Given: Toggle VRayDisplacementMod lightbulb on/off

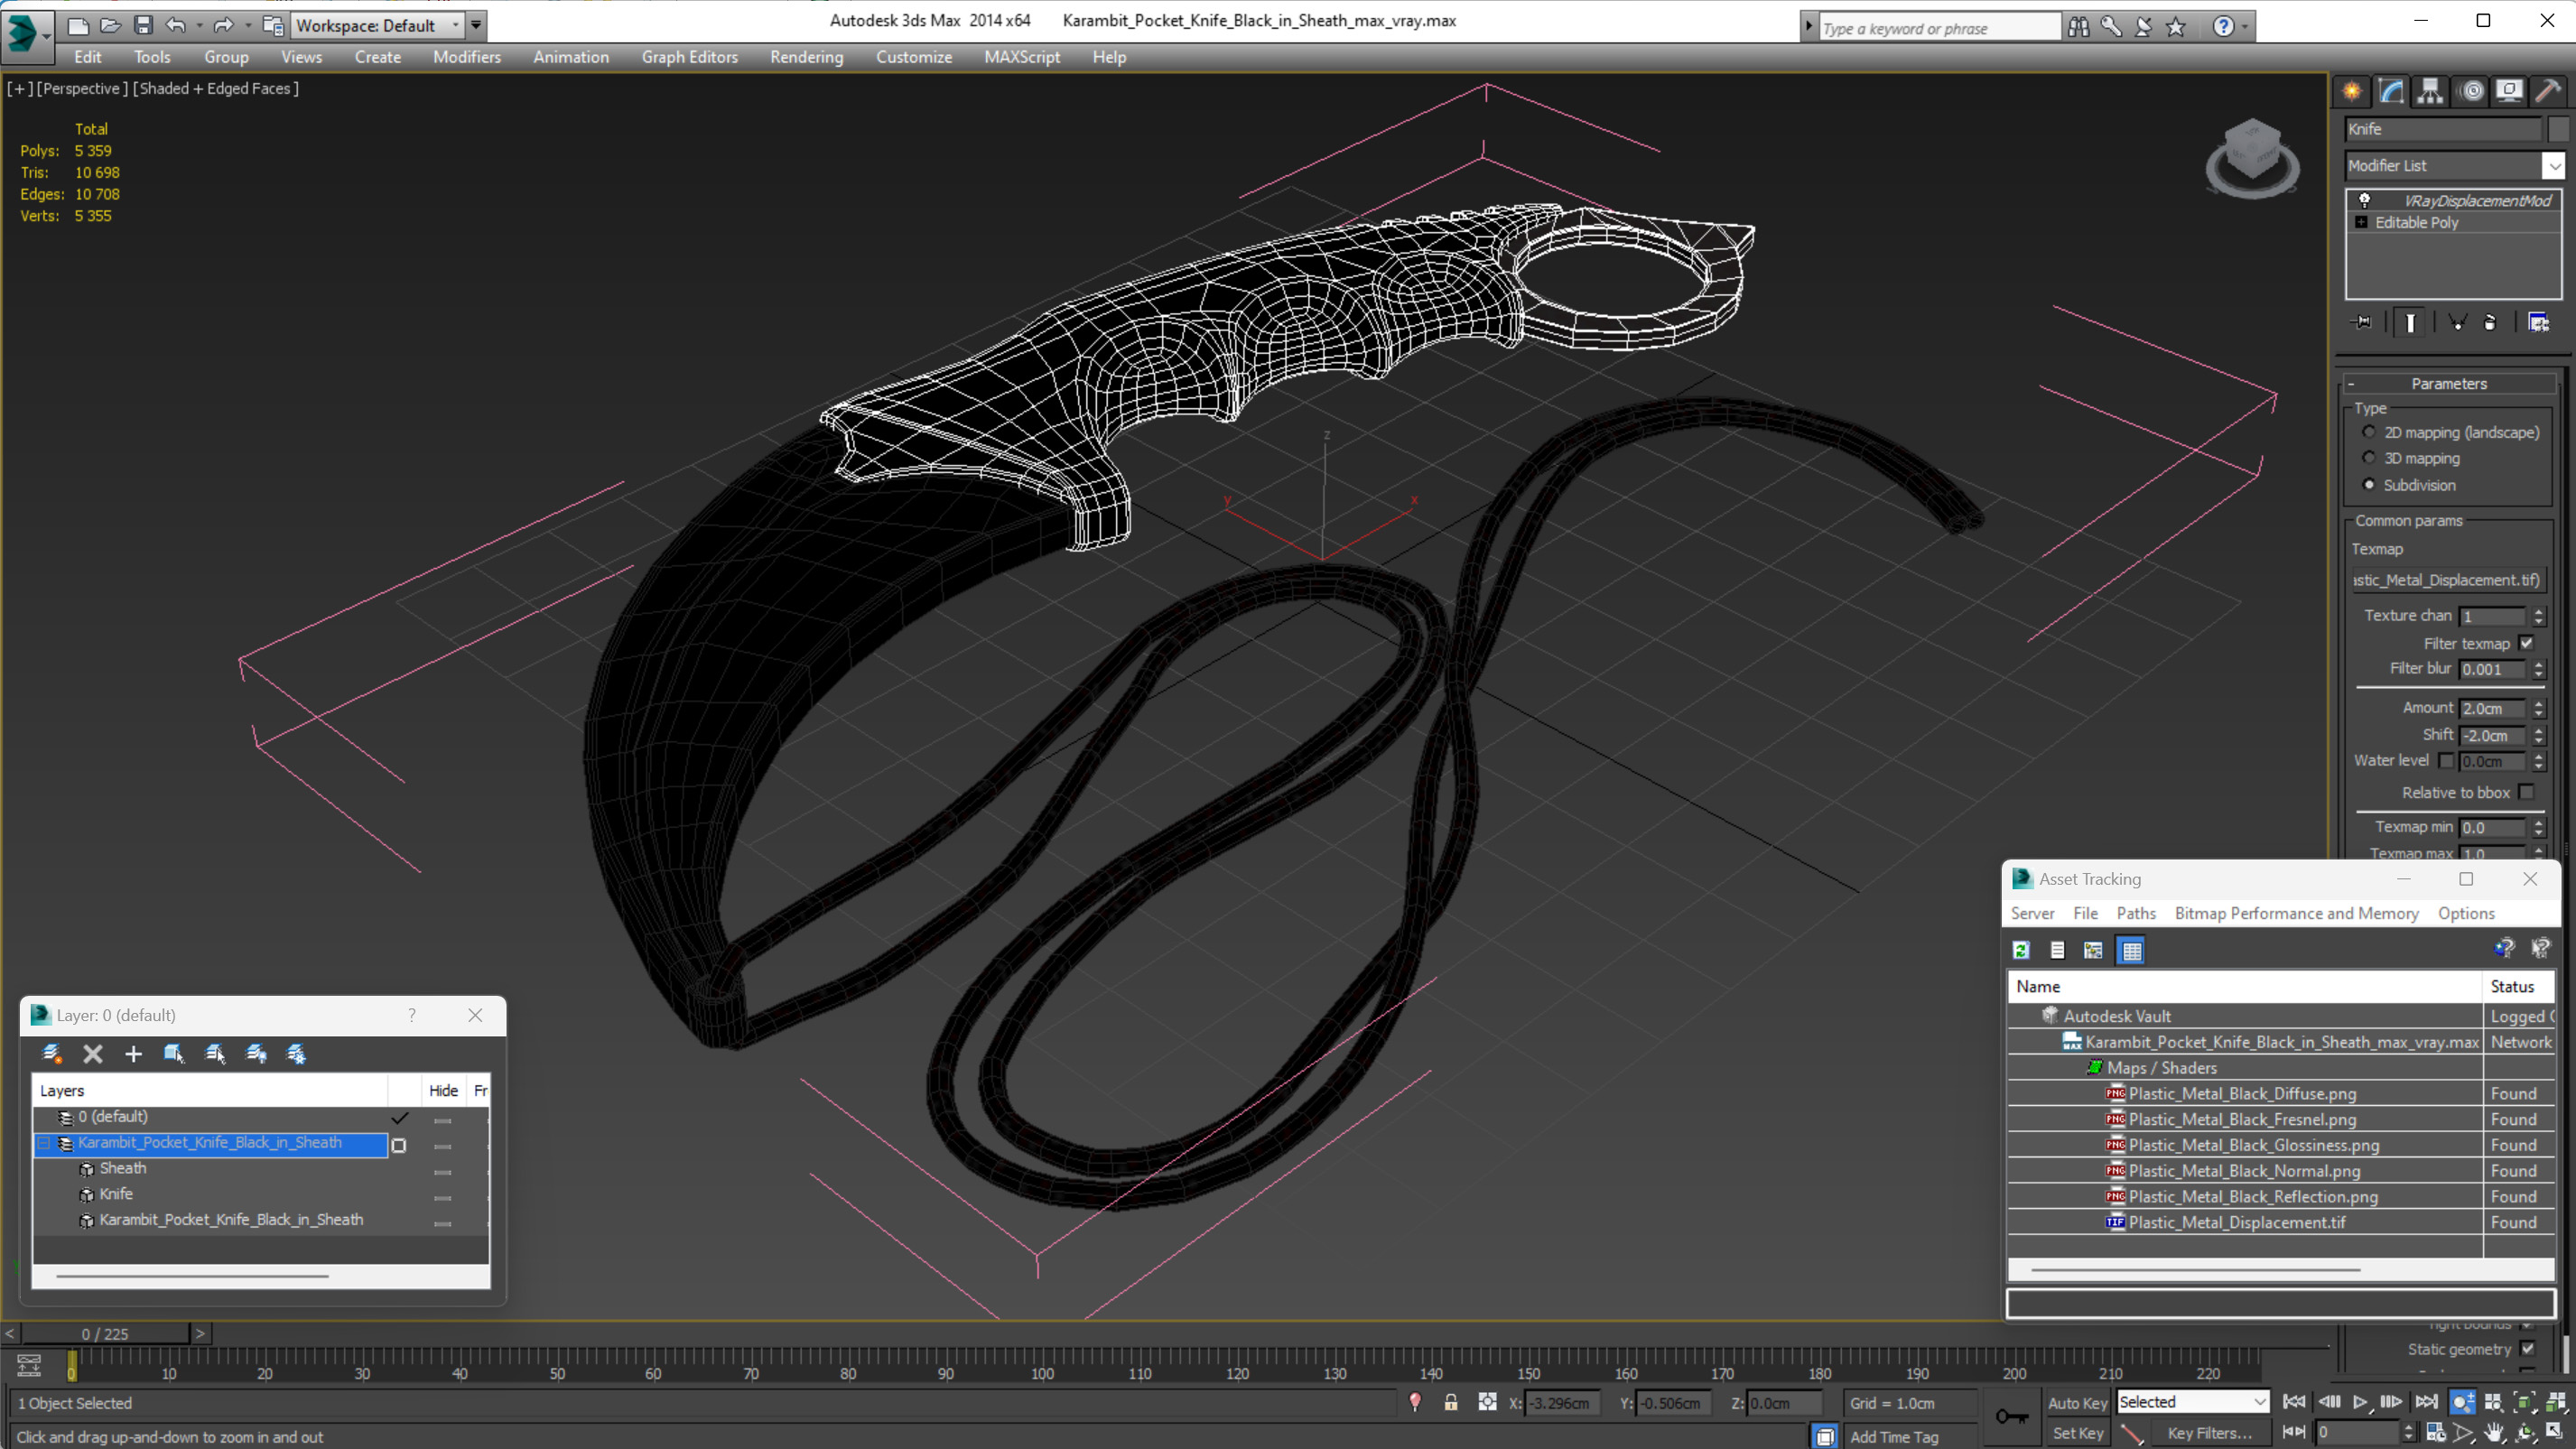Looking at the screenshot, I should [x=2364, y=200].
